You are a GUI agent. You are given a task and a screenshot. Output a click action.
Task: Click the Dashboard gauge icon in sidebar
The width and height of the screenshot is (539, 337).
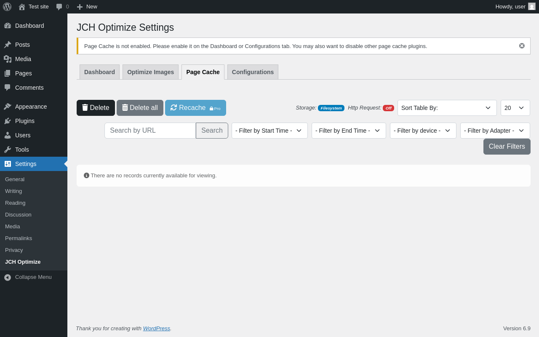8,26
